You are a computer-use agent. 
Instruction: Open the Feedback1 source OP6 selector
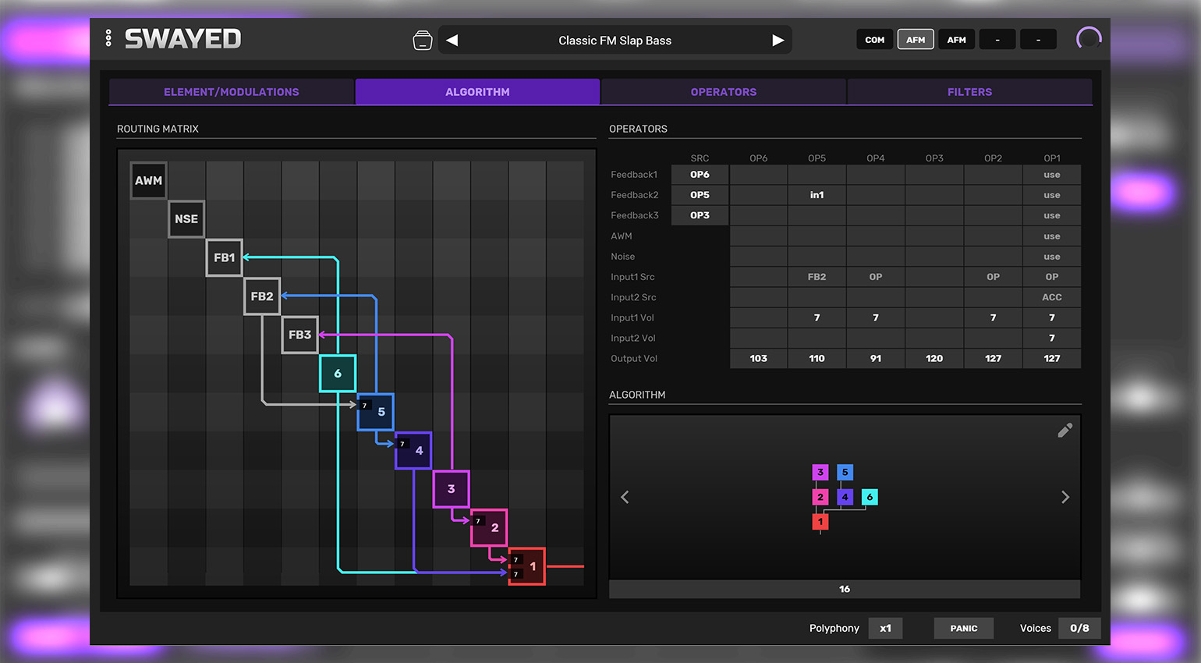[700, 175]
